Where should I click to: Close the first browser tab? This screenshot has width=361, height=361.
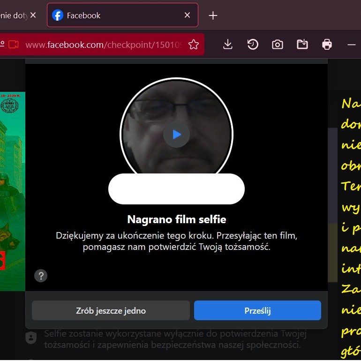pos(33,15)
